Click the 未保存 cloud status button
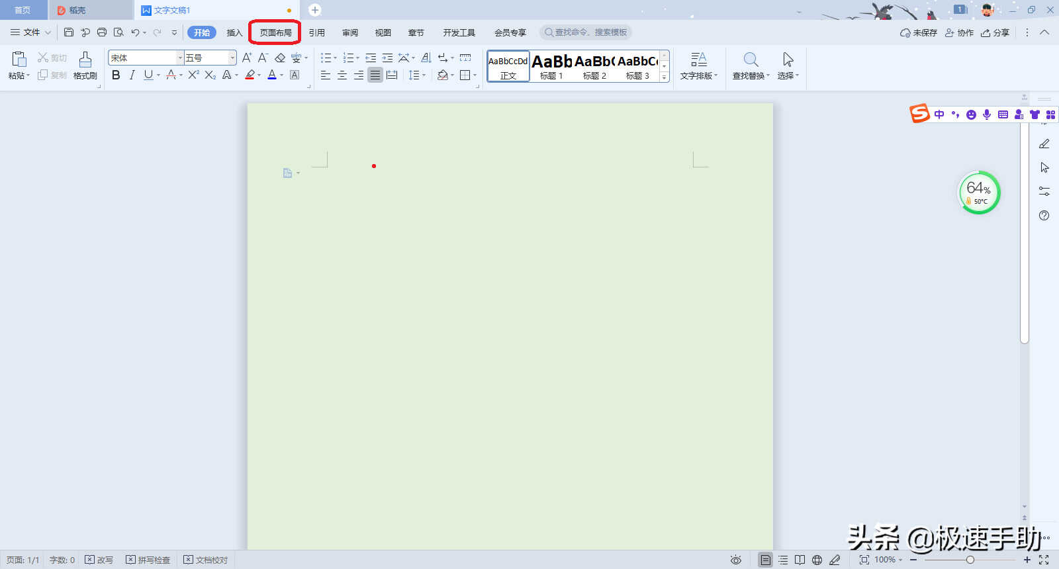The width and height of the screenshot is (1059, 569). coord(919,32)
